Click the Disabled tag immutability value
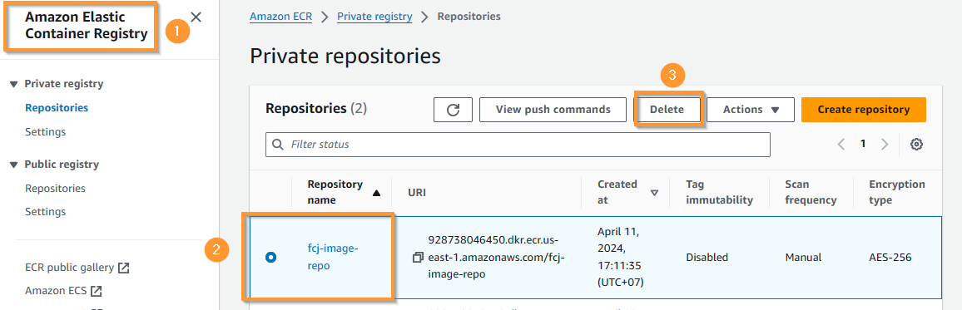This screenshot has height=310, width=962. pos(707,258)
